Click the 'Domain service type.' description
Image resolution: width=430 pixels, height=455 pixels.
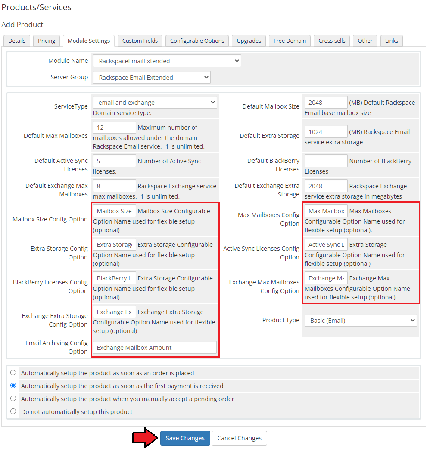(122, 113)
